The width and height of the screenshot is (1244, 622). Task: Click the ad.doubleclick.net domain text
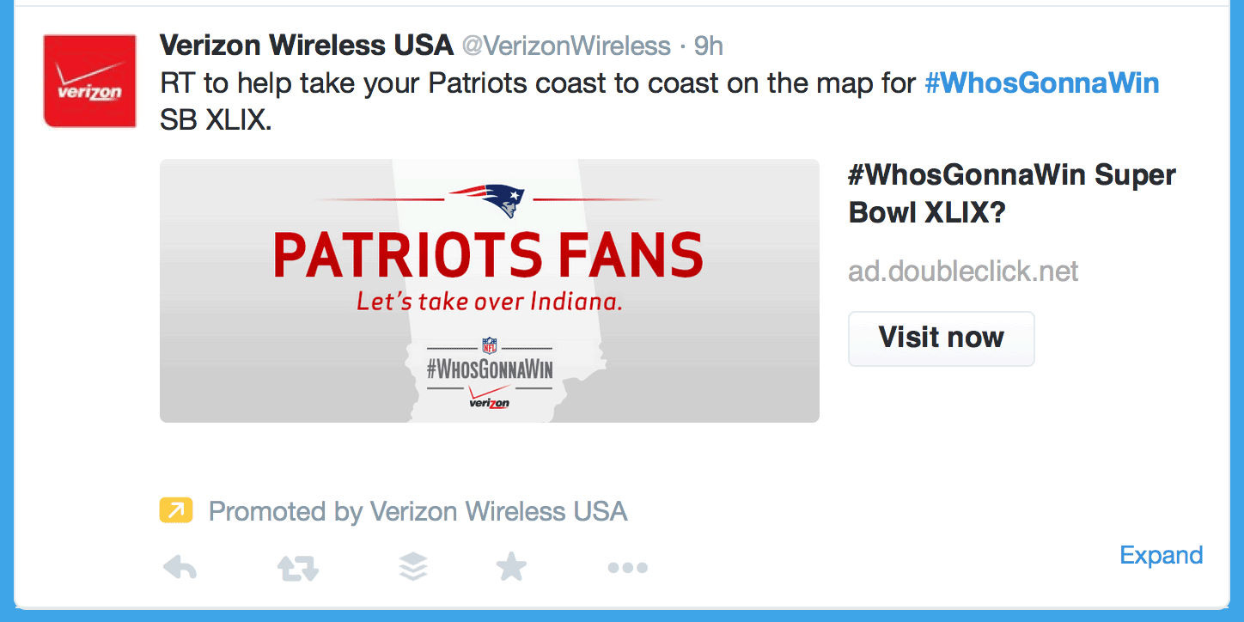963,271
